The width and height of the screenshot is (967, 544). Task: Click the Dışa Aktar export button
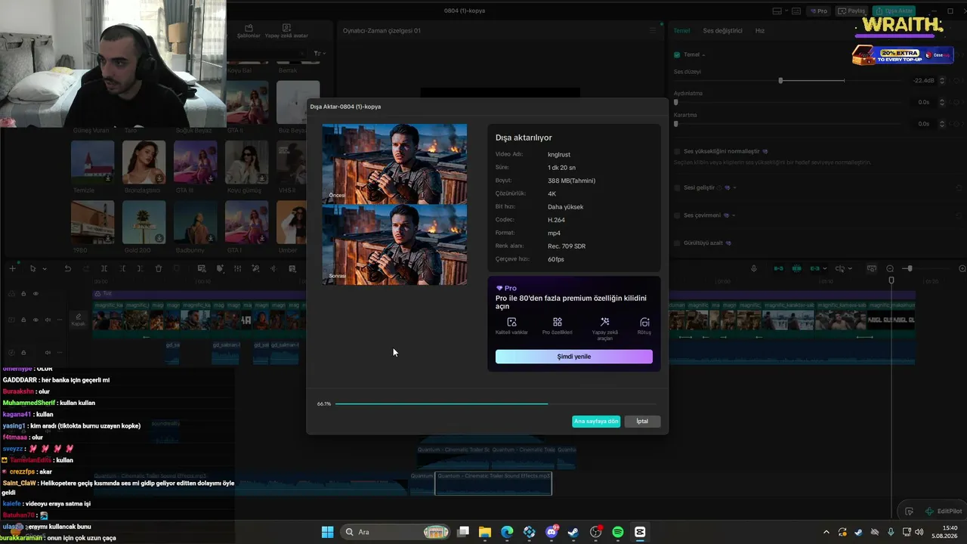(x=894, y=11)
